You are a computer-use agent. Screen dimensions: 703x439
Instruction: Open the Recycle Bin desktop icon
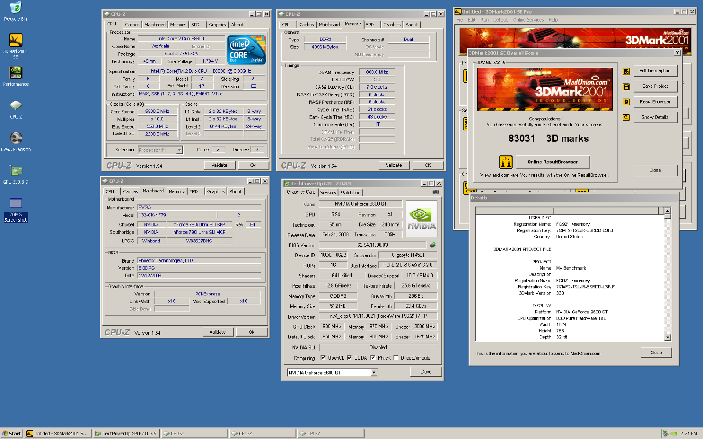(15, 11)
